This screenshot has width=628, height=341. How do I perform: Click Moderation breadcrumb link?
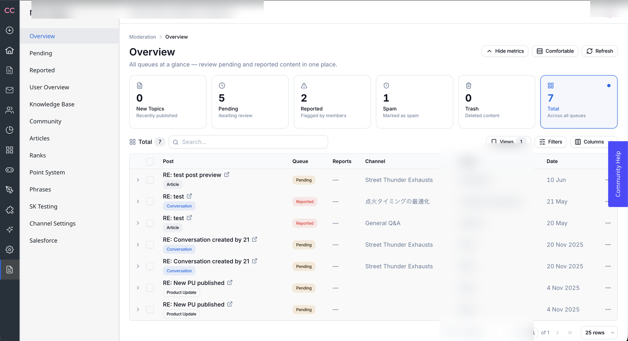click(142, 37)
